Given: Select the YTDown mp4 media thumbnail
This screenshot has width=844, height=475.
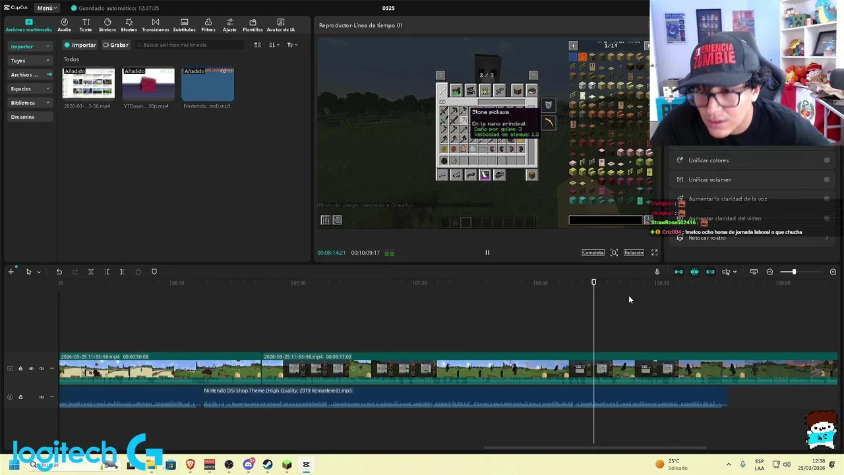Looking at the screenshot, I should 148,83.
